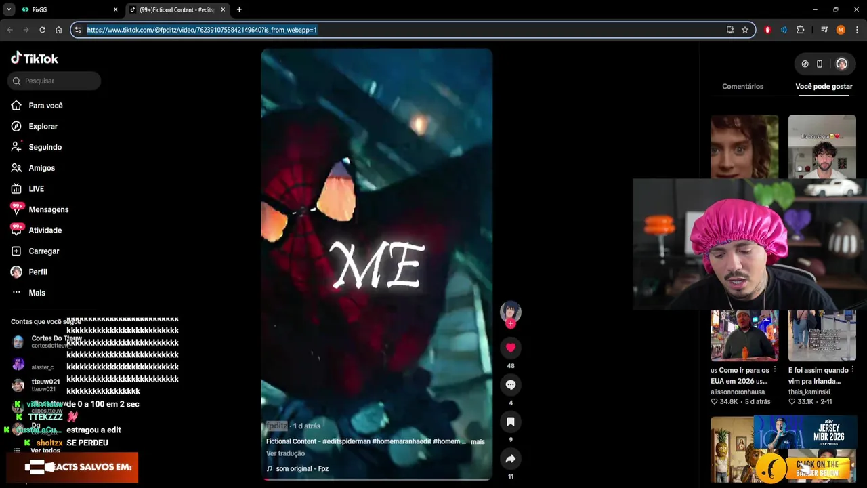This screenshot has width=867, height=488.
Task: Select the Fictional Content TikTok tab
Action: [x=177, y=9]
